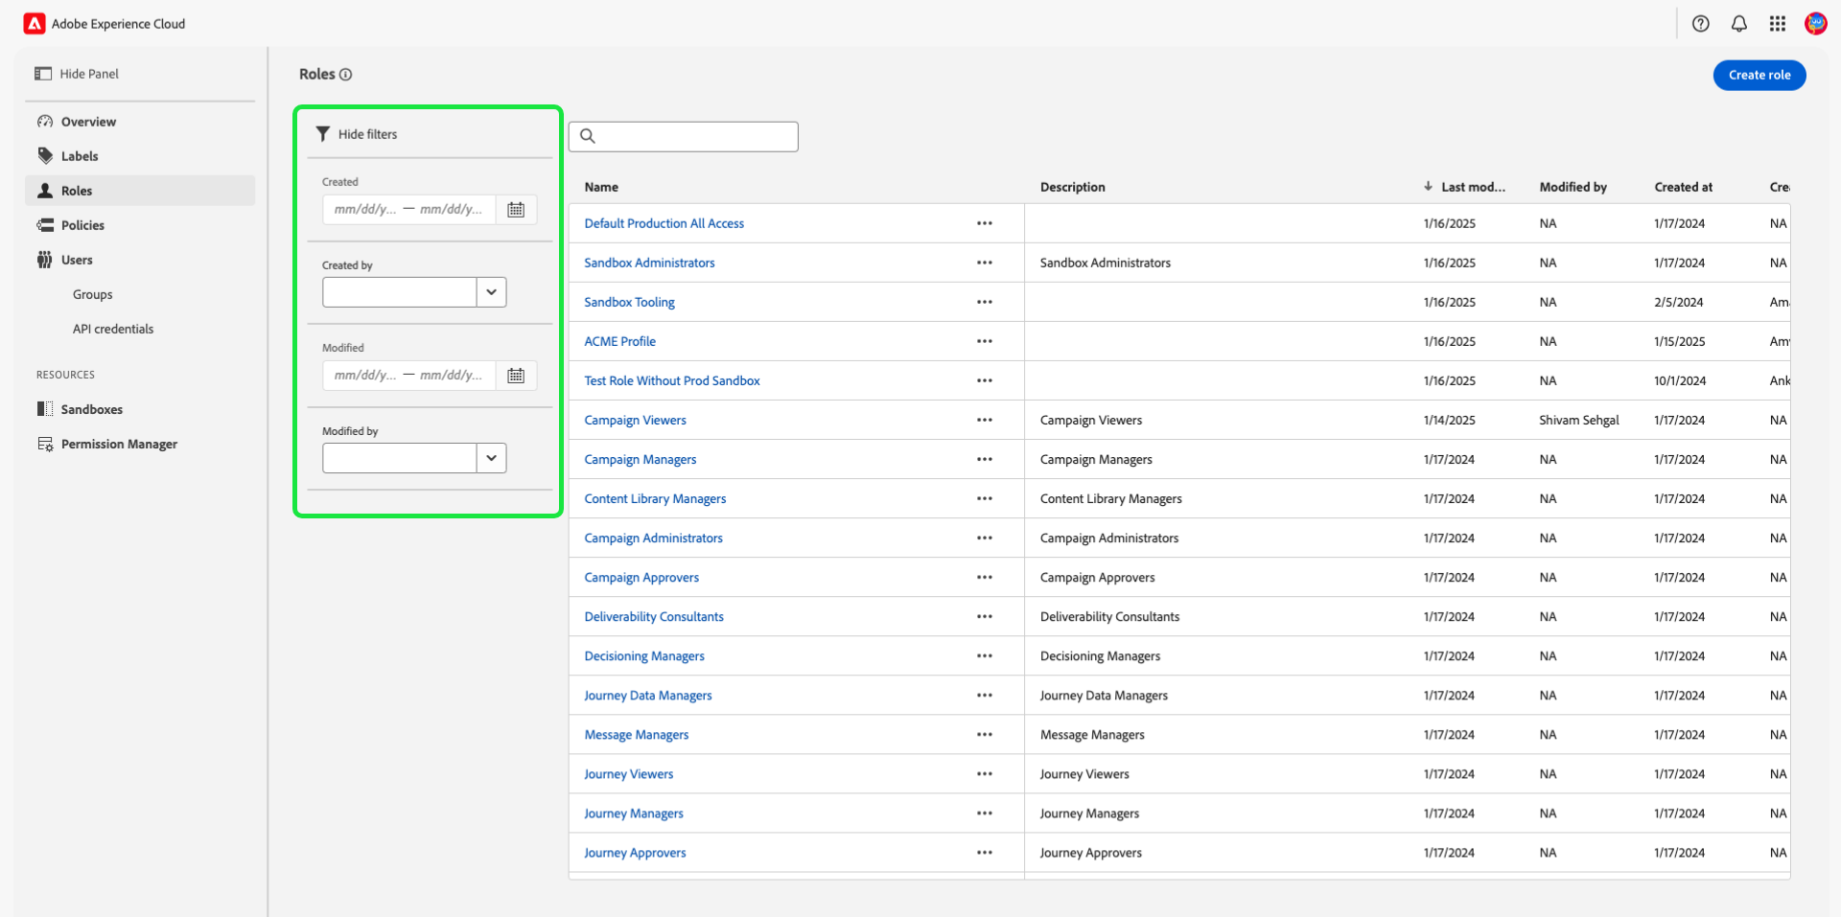Click the roles search input field

coord(684,136)
